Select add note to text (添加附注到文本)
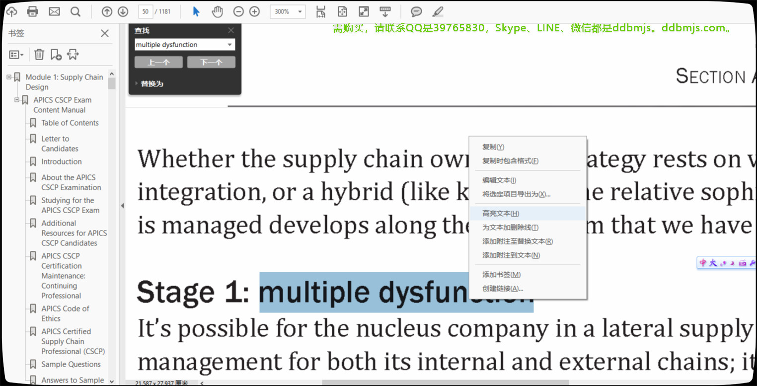This screenshot has width=757, height=386. tap(527, 255)
